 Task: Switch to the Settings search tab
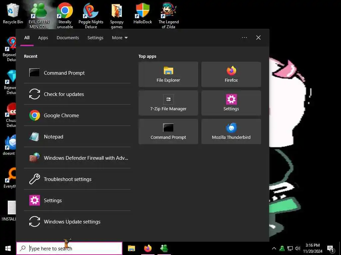coord(96,38)
